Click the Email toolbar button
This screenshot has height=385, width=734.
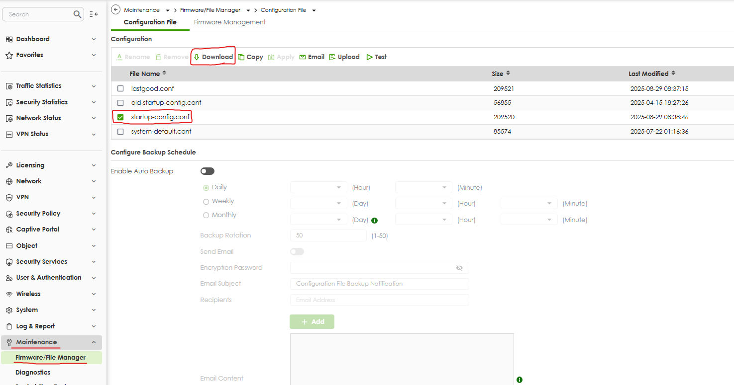coord(312,57)
